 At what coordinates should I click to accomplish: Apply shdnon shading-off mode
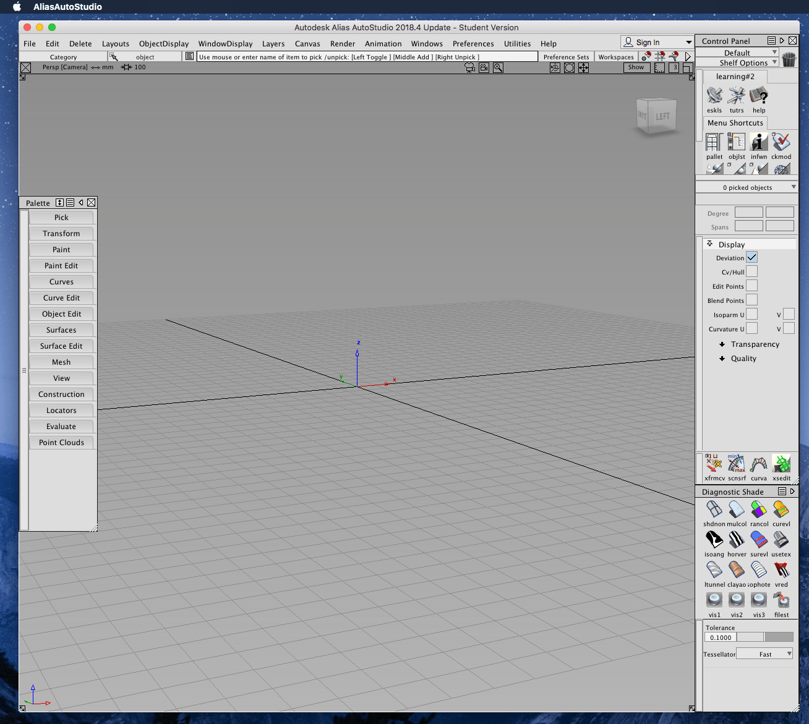[714, 509]
